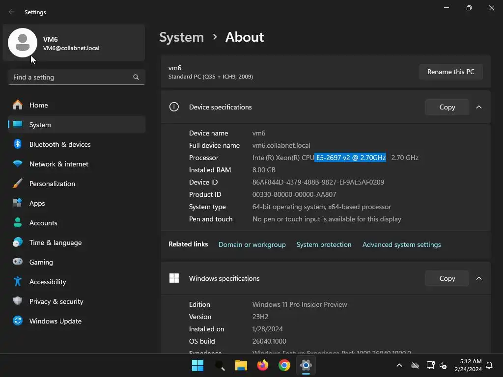Screen dimensions: 503x377
Task: Click the back arrow in Settings title bar
Action: pyautogui.click(x=12, y=12)
